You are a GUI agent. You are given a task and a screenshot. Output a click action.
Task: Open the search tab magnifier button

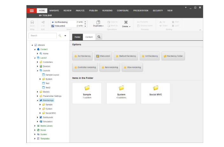[x=99, y=37]
